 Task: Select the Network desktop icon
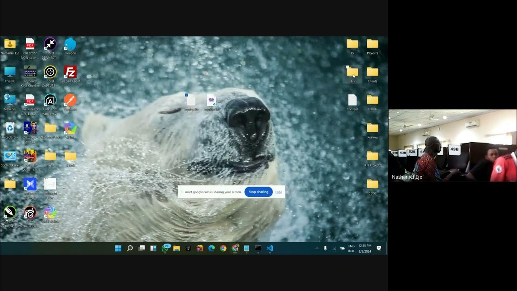10,102
